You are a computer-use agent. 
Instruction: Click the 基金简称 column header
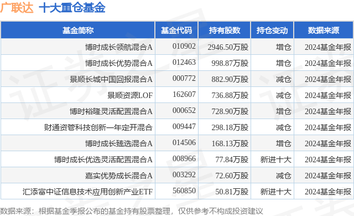tap(78, 30)
